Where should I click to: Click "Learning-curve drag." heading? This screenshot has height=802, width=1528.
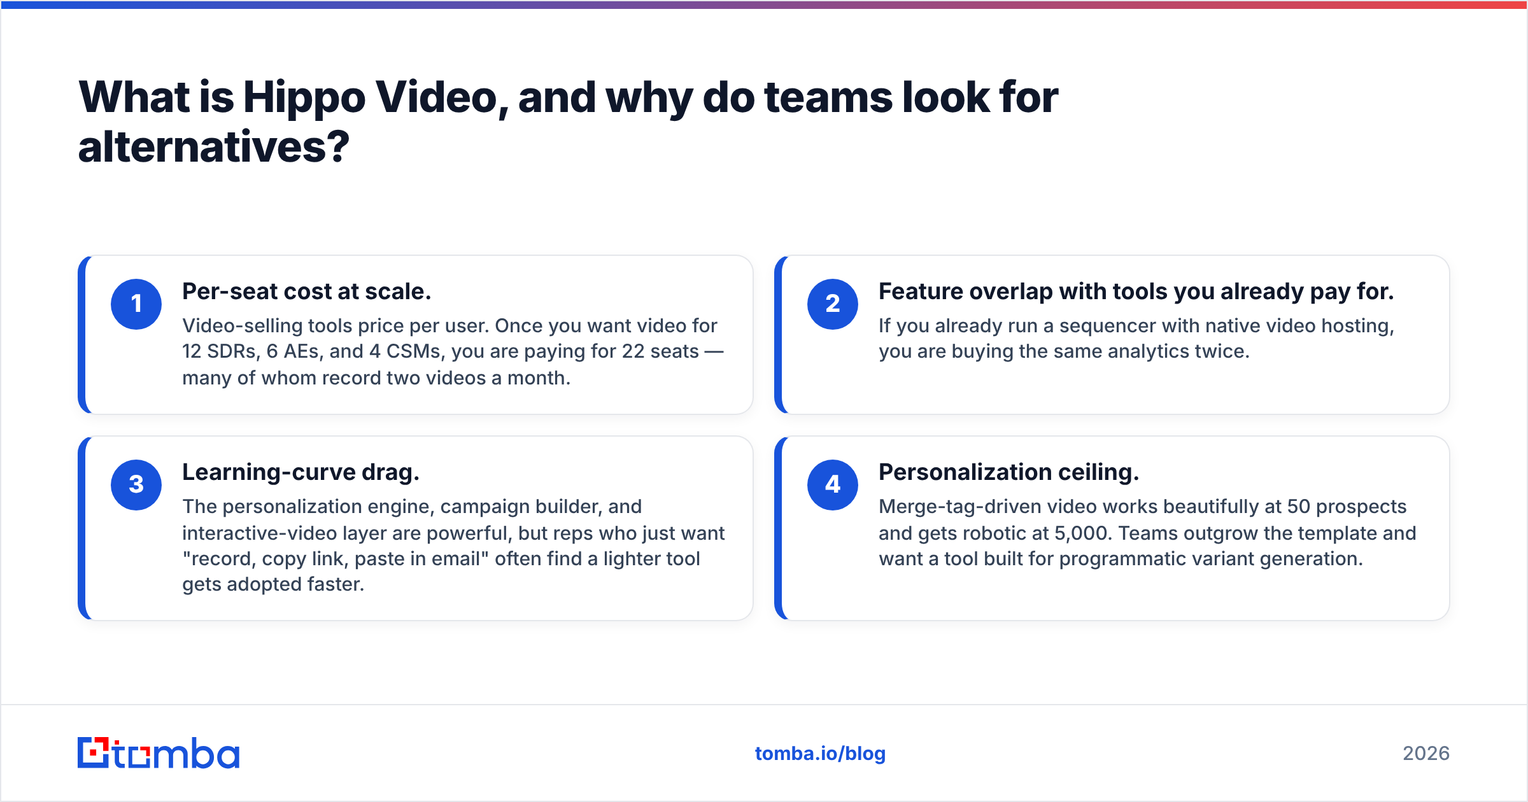[x=301, y=472]
